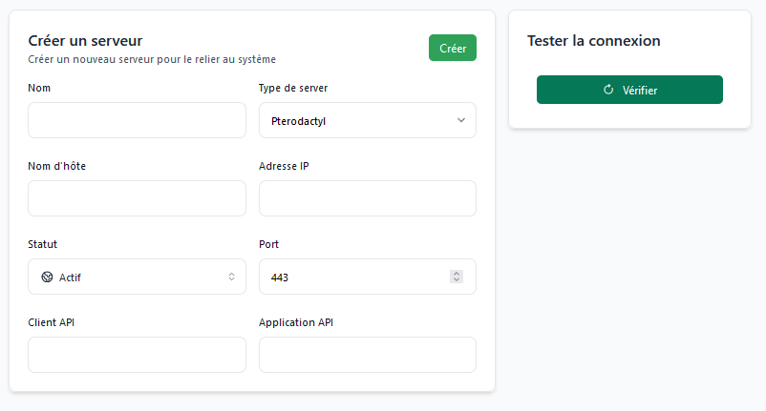
Task: Decrease the Port value with down arrow
Action: tap(457, 279)
